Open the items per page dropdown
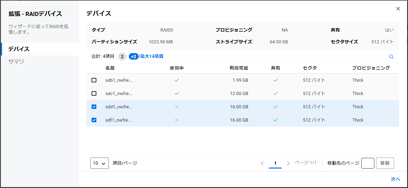408x188 pixels. [x=99, y=163]
